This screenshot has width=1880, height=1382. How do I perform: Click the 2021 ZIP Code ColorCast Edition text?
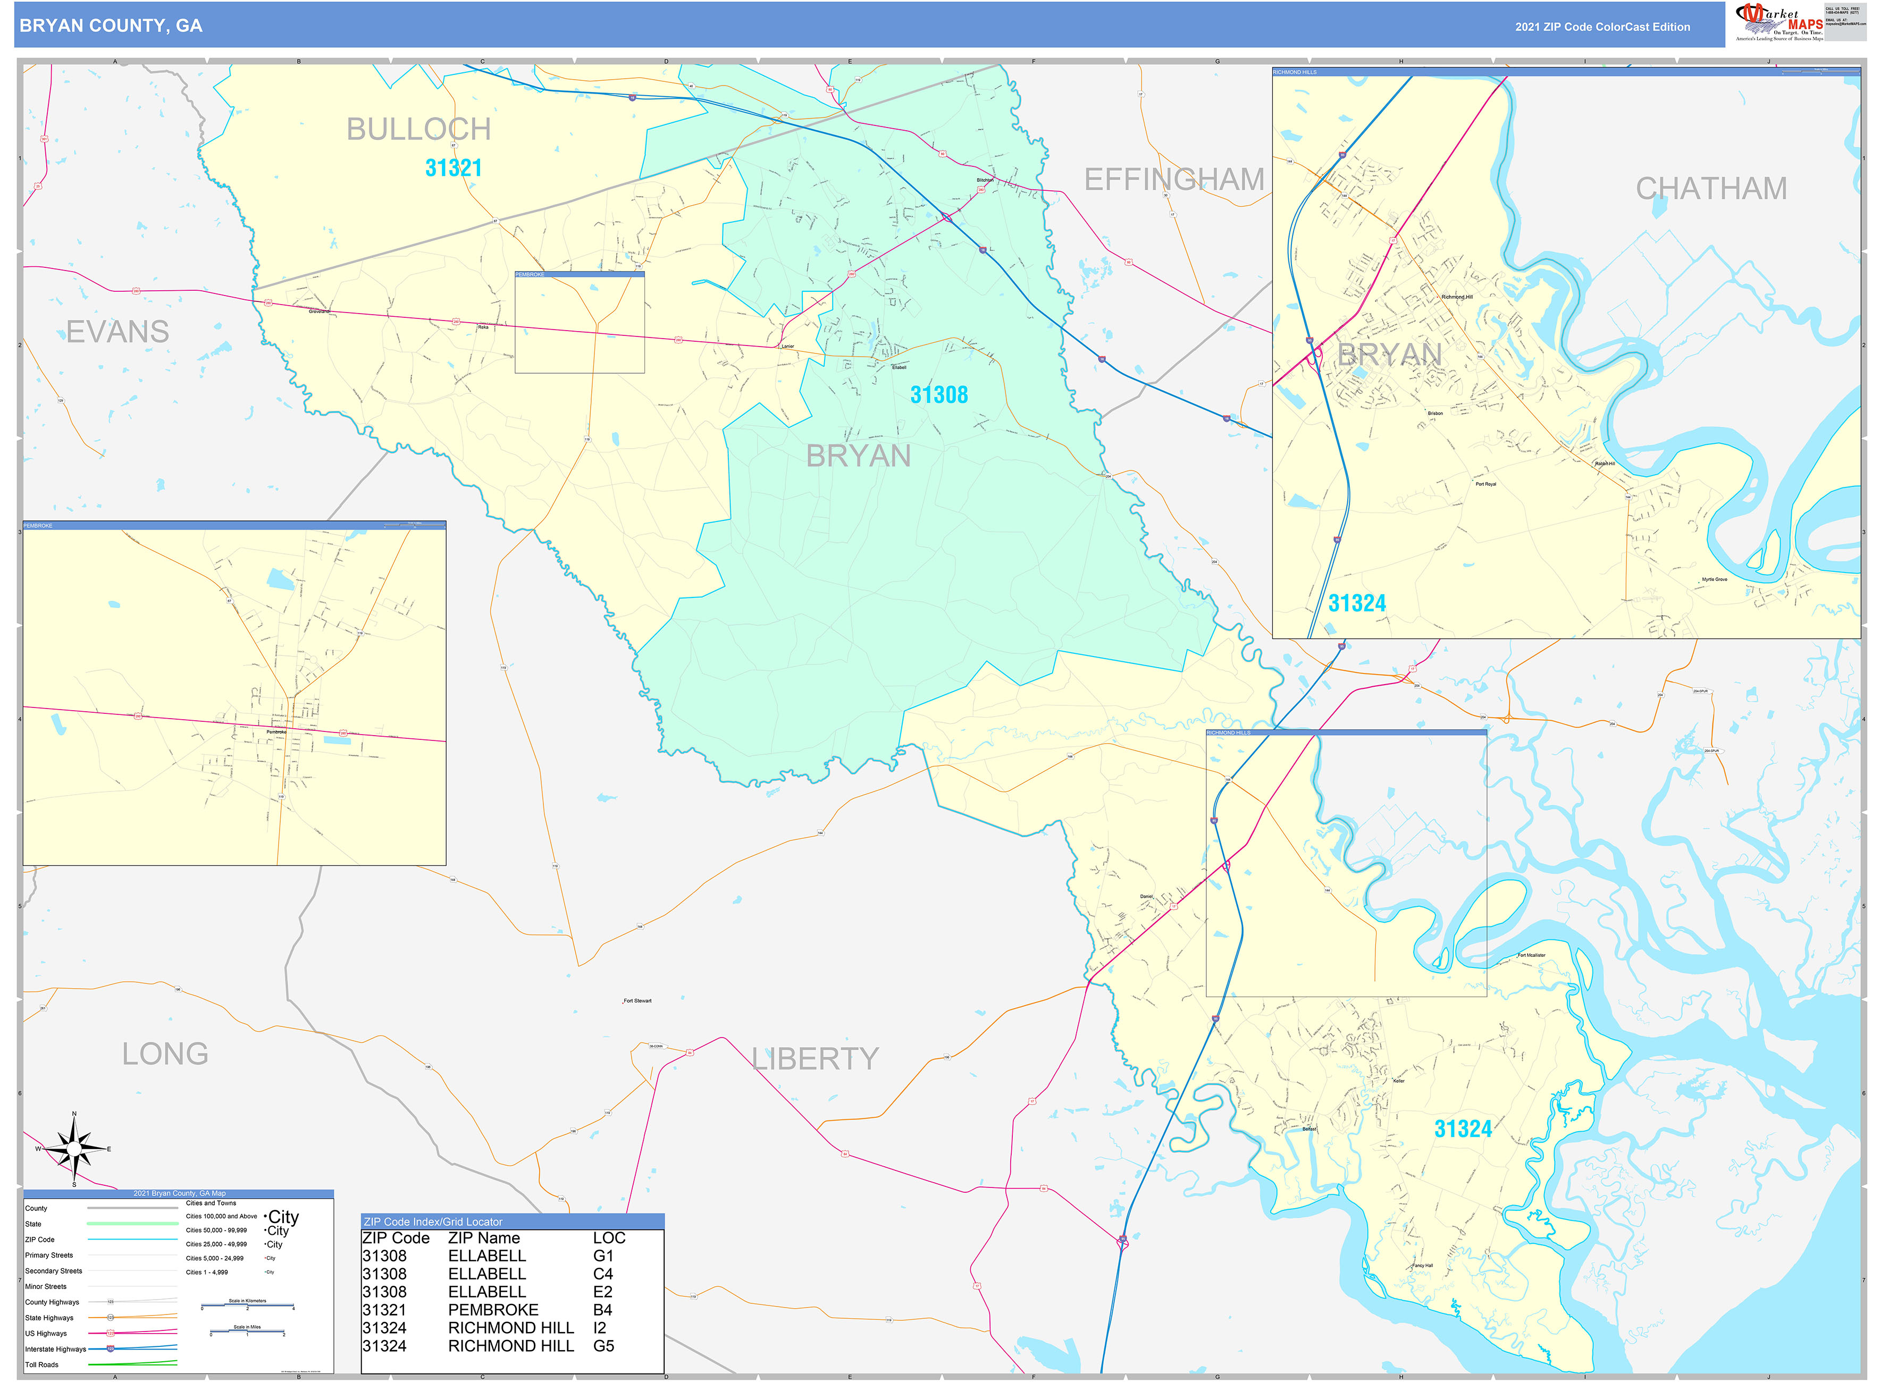(1602, 27)
